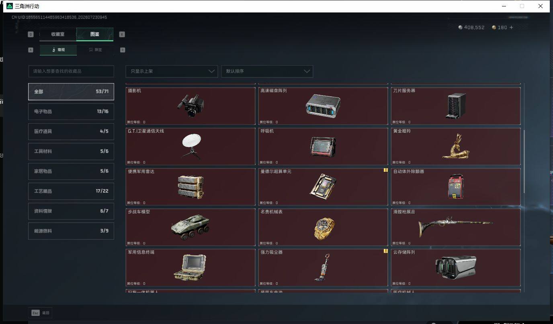The height and width of the screenshot is (324, 553).
Task: Click the D key hint icon
Action: (123, 50)
